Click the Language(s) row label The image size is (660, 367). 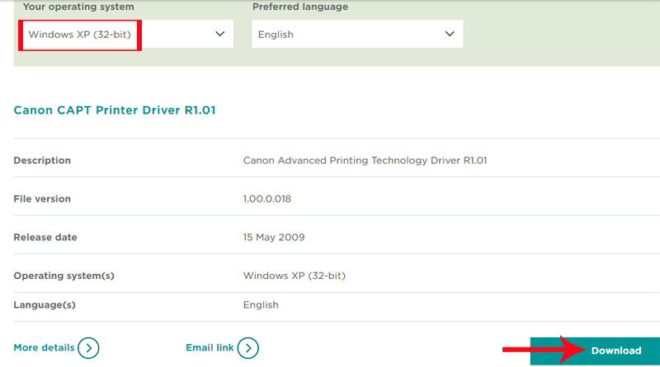45,305
